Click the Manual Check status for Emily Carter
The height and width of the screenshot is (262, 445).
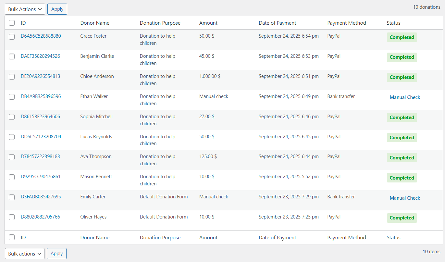tap(405, 198)
